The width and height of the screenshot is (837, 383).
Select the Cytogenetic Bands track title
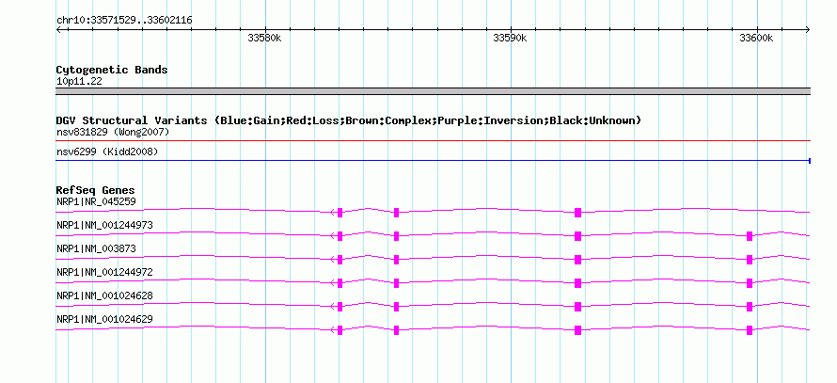[112, 70]
